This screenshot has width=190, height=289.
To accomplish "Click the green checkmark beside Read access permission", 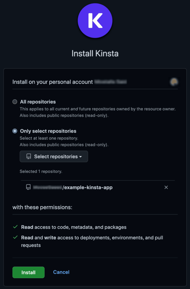I will [15, 227].
